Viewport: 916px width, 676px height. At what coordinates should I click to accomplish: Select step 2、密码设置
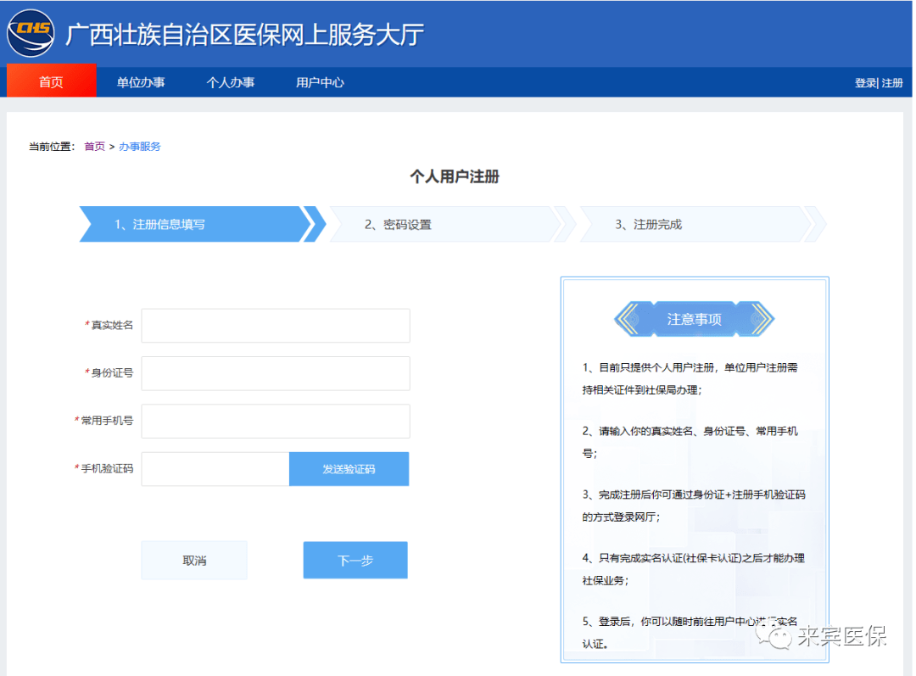(452, 225)
